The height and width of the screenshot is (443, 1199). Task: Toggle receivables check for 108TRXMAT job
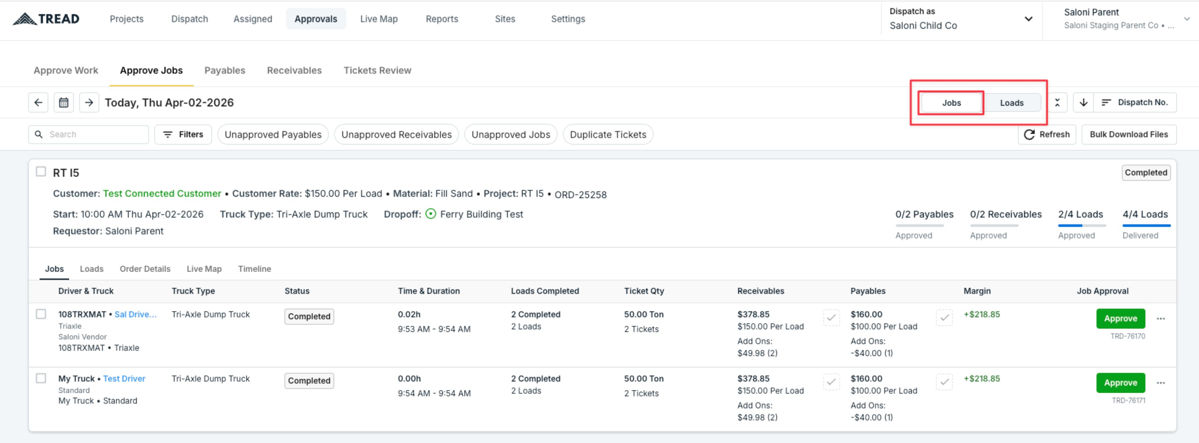tap(831, 318)
